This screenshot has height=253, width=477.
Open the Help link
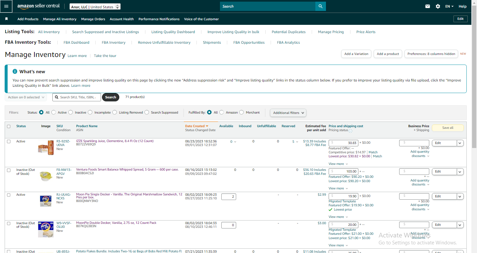click(462, 6)
